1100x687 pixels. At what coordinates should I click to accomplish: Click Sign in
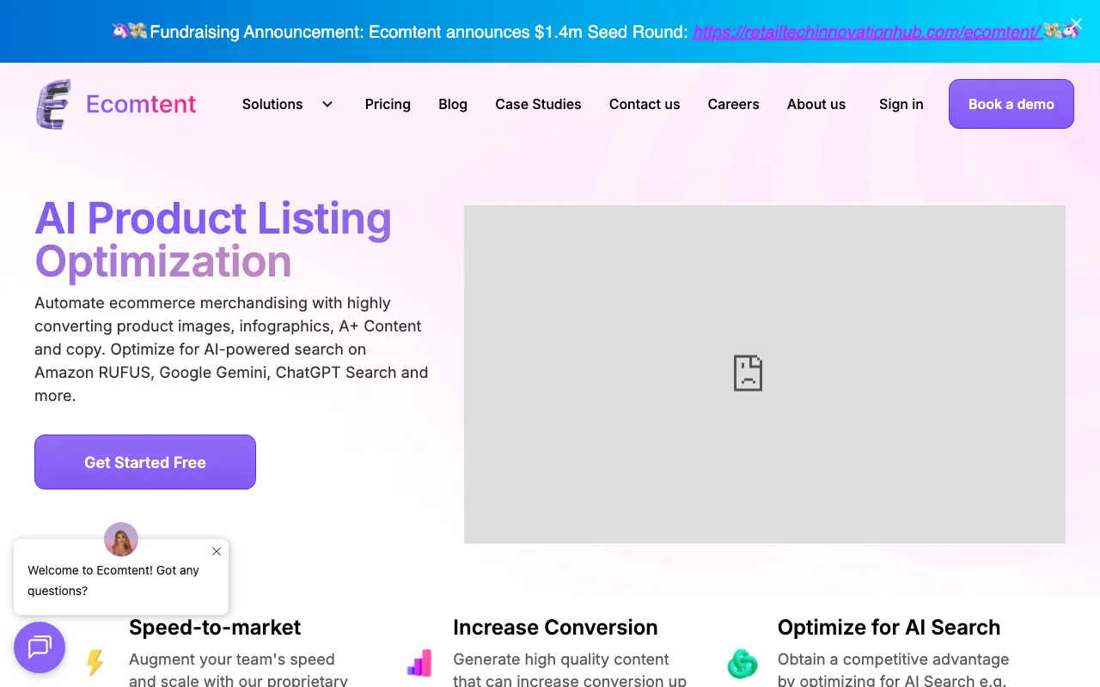click(901, 104)
